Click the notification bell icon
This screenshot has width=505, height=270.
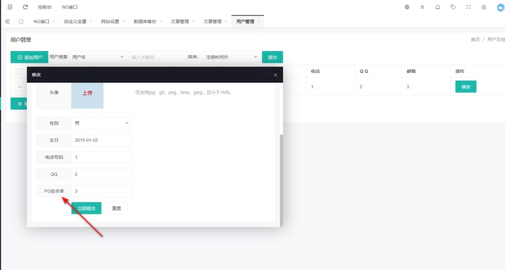coord(438,7)
